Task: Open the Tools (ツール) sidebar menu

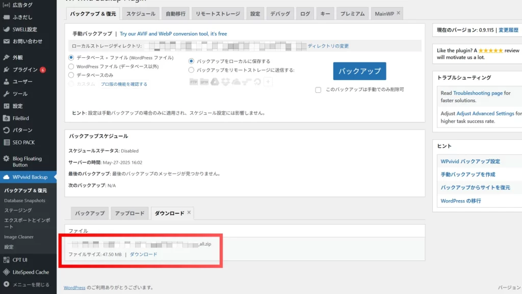Action: (x=20, y=94)
